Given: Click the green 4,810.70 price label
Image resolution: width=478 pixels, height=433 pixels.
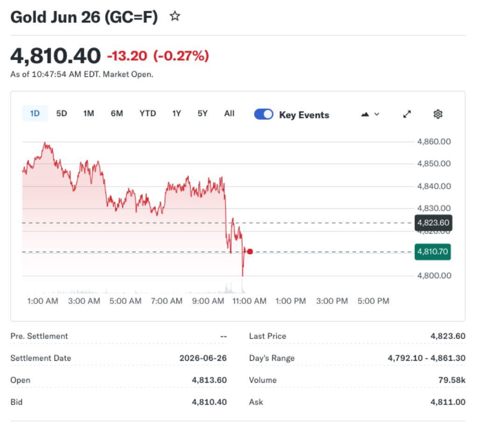Looking at the screenshot, I should point(432,251).
